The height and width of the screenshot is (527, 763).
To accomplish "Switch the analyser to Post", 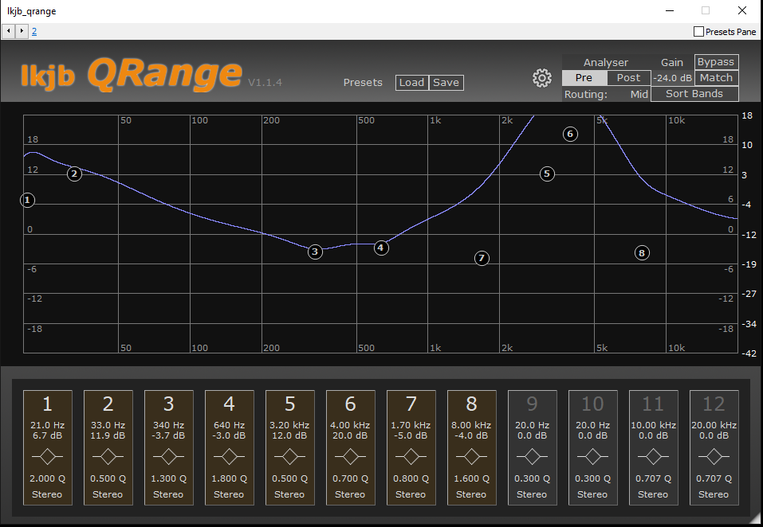I will coord(628,77).
